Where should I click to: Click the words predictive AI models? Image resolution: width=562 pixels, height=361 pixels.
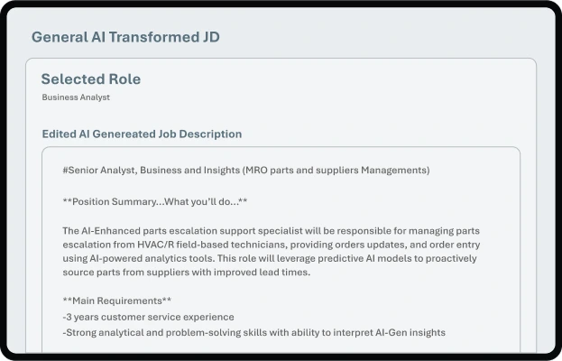tap(410, 258)
